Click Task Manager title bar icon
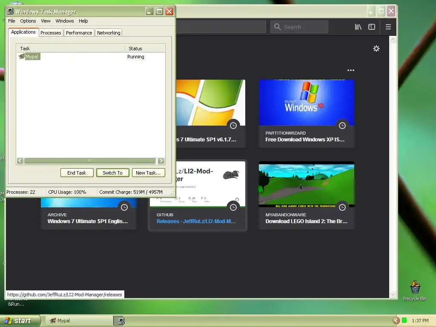The image size is (436, 327). (x=10, y=11)
